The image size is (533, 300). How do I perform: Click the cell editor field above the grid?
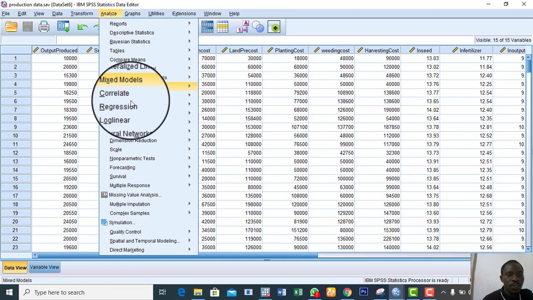point(264,40)
